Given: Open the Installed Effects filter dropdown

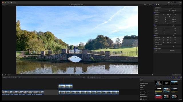Looking at the screenshot, I should coord(177,79).
